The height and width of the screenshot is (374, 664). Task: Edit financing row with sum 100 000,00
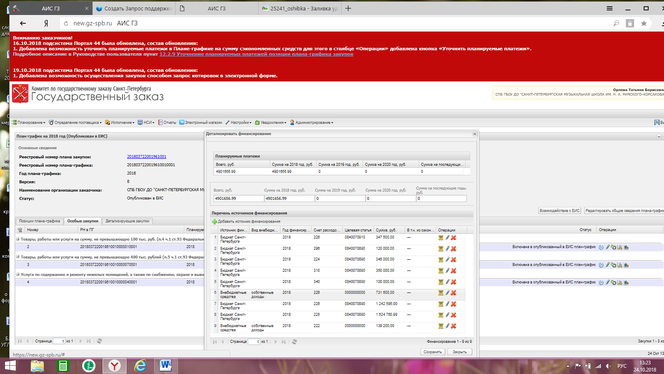click(447, 282)
